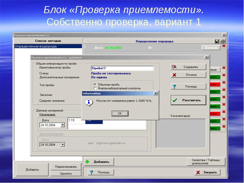The image size is (244, 183).
Task: Click the red X icon next to Данные button
Action: (x=224, y=45)
